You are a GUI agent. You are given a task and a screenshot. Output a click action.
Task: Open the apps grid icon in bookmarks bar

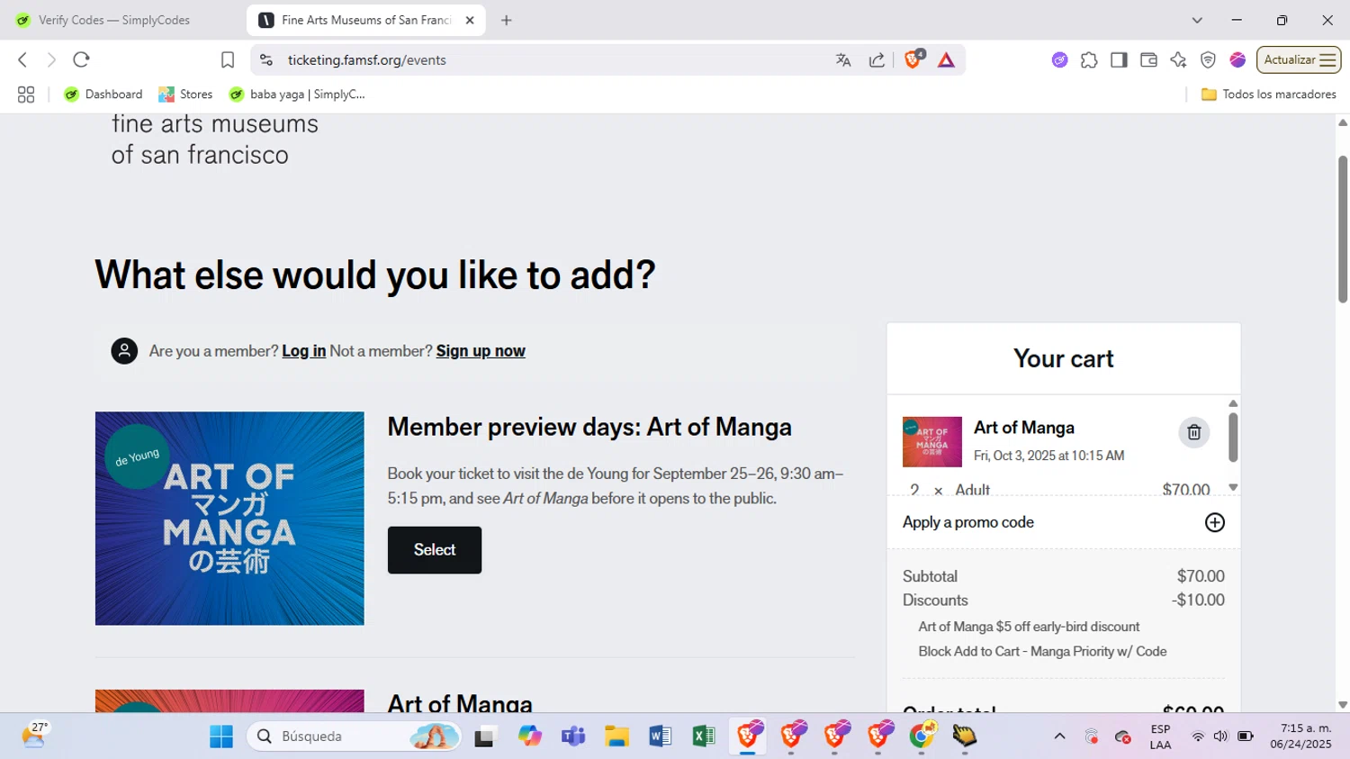coord(26,95)
